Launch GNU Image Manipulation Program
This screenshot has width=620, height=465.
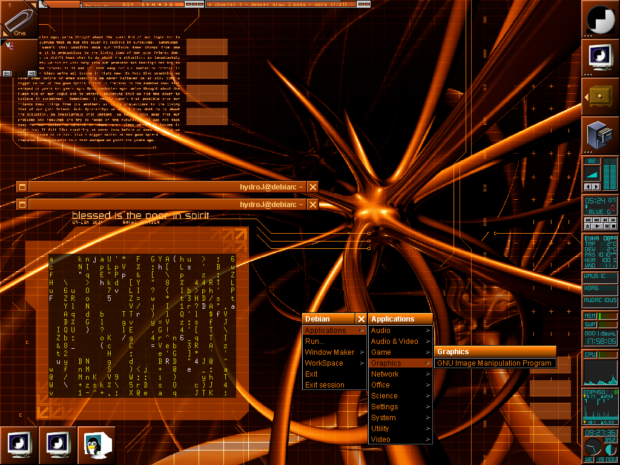click(495, 363)
